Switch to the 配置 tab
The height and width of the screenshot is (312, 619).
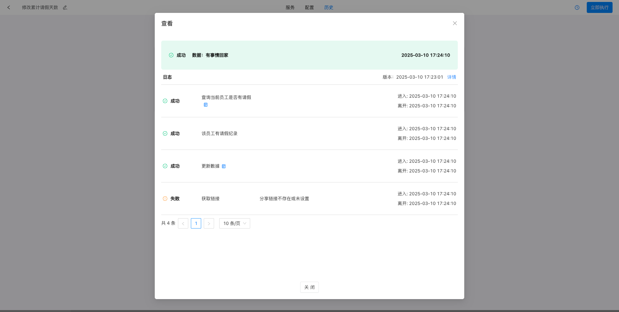pos(309,7)
